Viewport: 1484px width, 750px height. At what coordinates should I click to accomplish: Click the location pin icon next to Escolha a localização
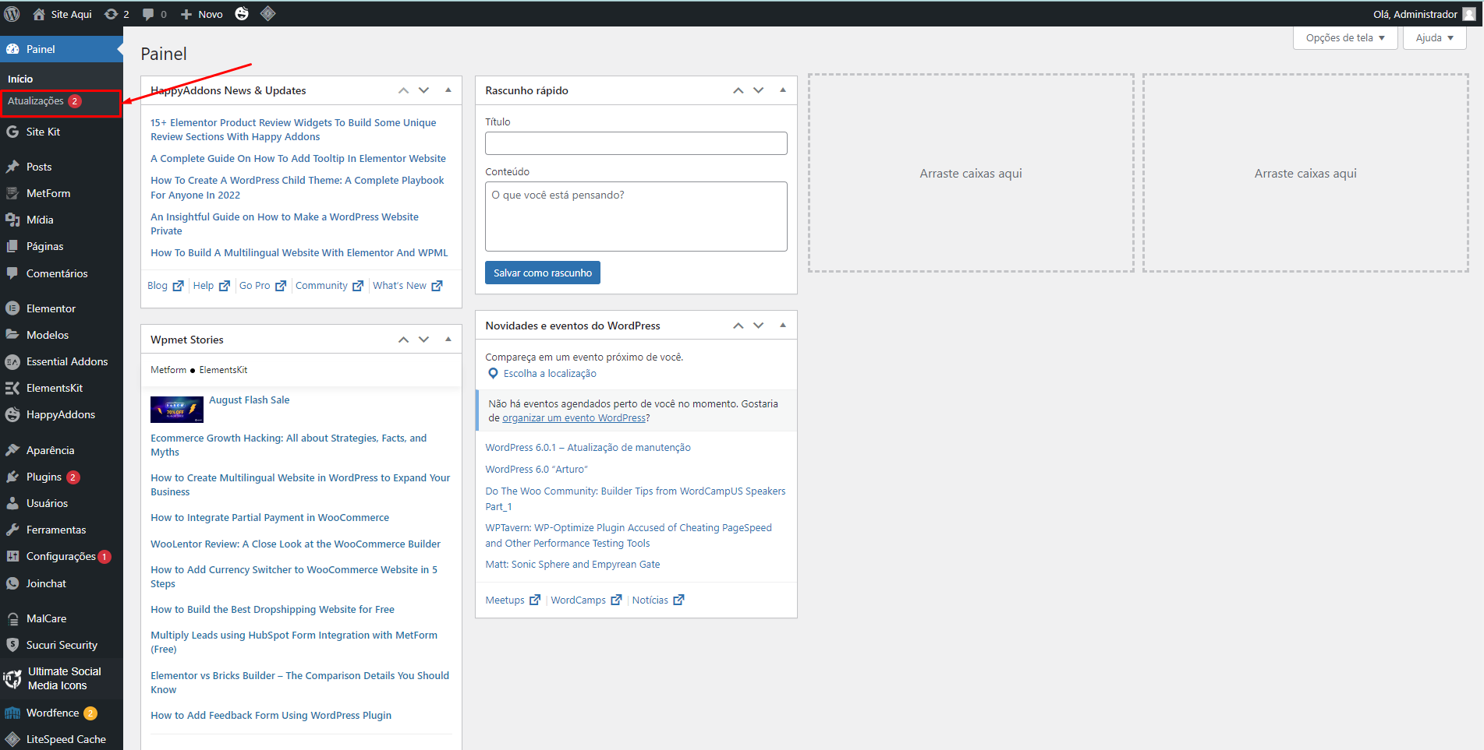[493, 374]
